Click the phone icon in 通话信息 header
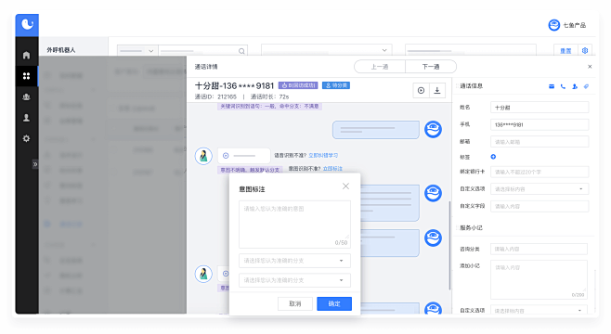611x334 pixels. click(x=563, y=86)
